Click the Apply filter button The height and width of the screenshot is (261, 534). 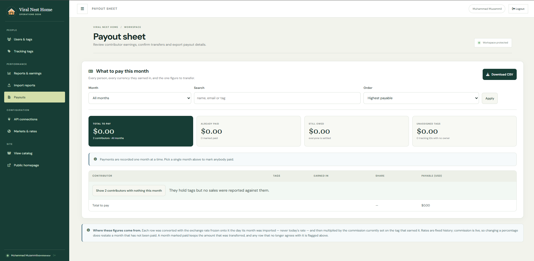(490, 98)
